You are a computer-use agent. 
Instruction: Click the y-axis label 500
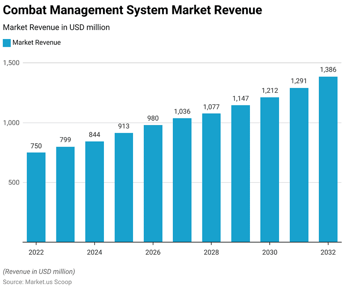pos(14,183)
